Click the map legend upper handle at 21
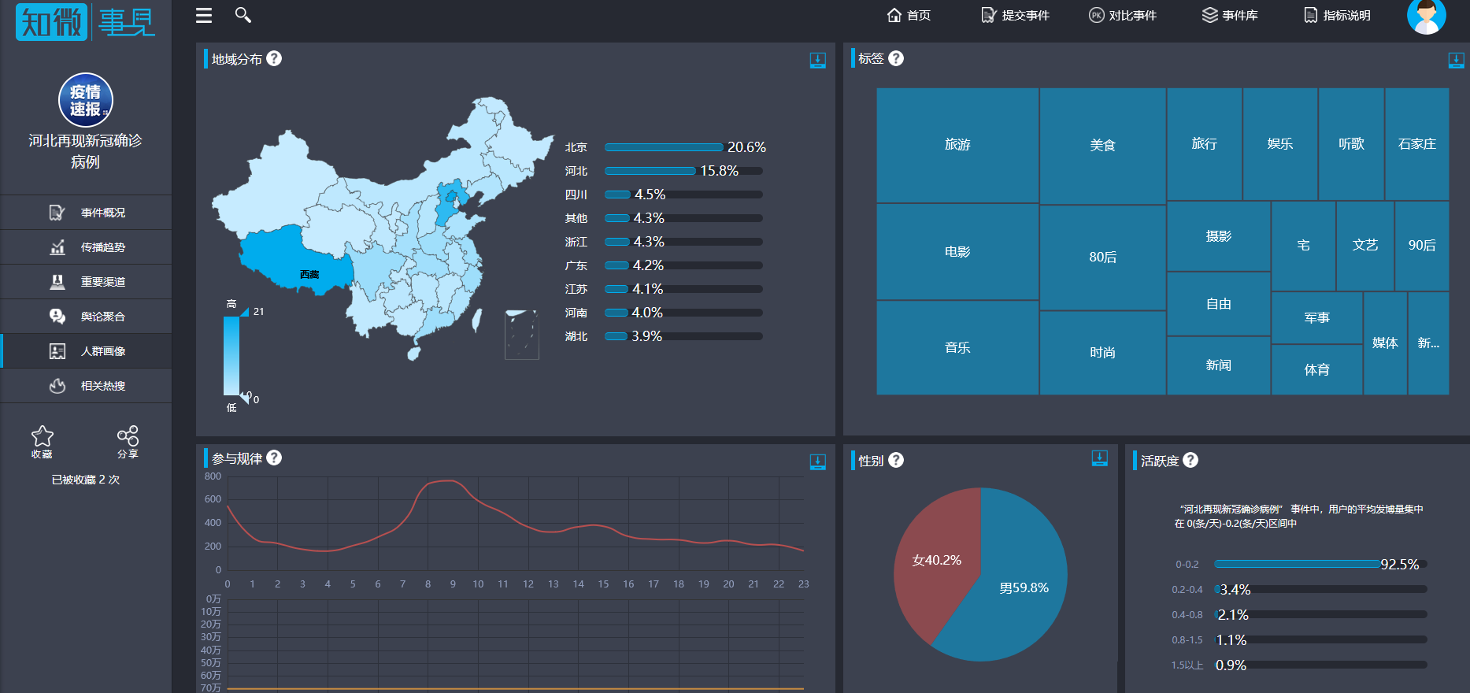This screenshot has width=1470, height=693. pos(244,312)
